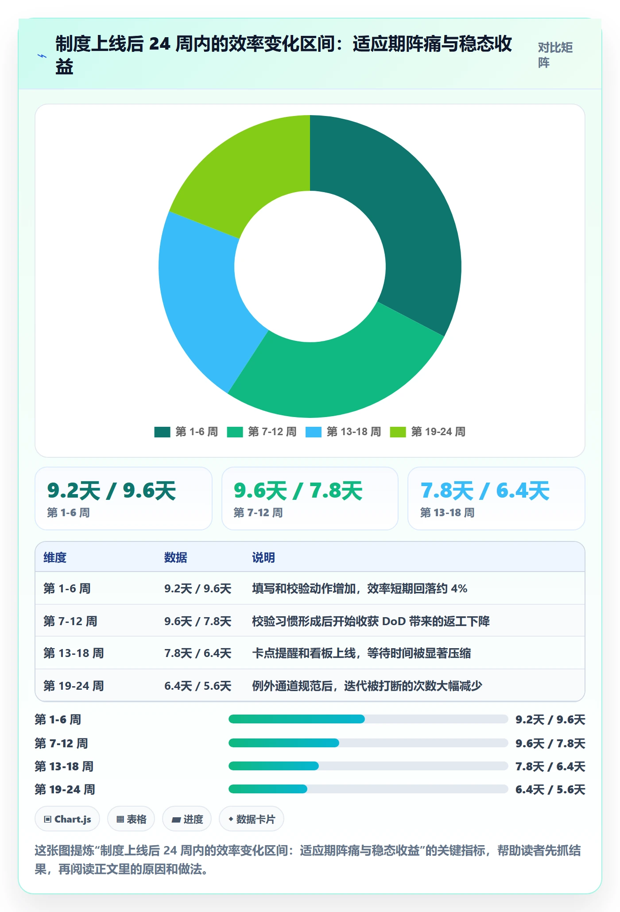Toggle legend swatch for 第 1-6 周

pyautogui.click(x=162, y=432)
